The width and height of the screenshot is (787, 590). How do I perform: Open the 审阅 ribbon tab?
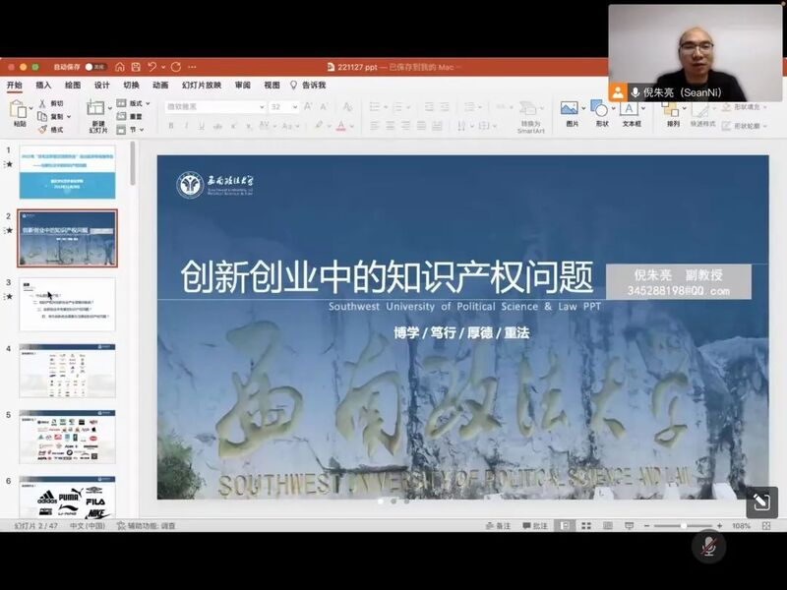(243, 85)
